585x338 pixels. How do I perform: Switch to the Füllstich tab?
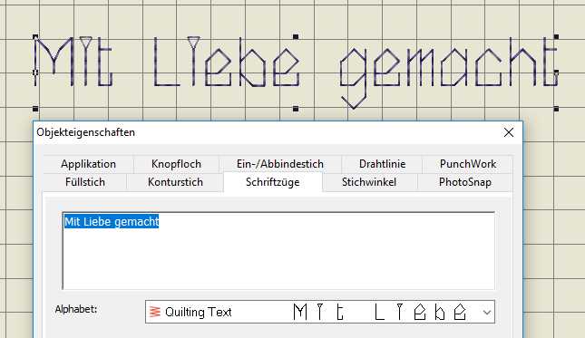[85, 182]
